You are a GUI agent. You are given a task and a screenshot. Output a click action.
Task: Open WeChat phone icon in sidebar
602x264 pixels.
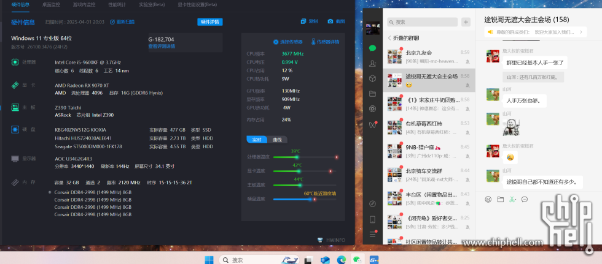click(372, 220)
